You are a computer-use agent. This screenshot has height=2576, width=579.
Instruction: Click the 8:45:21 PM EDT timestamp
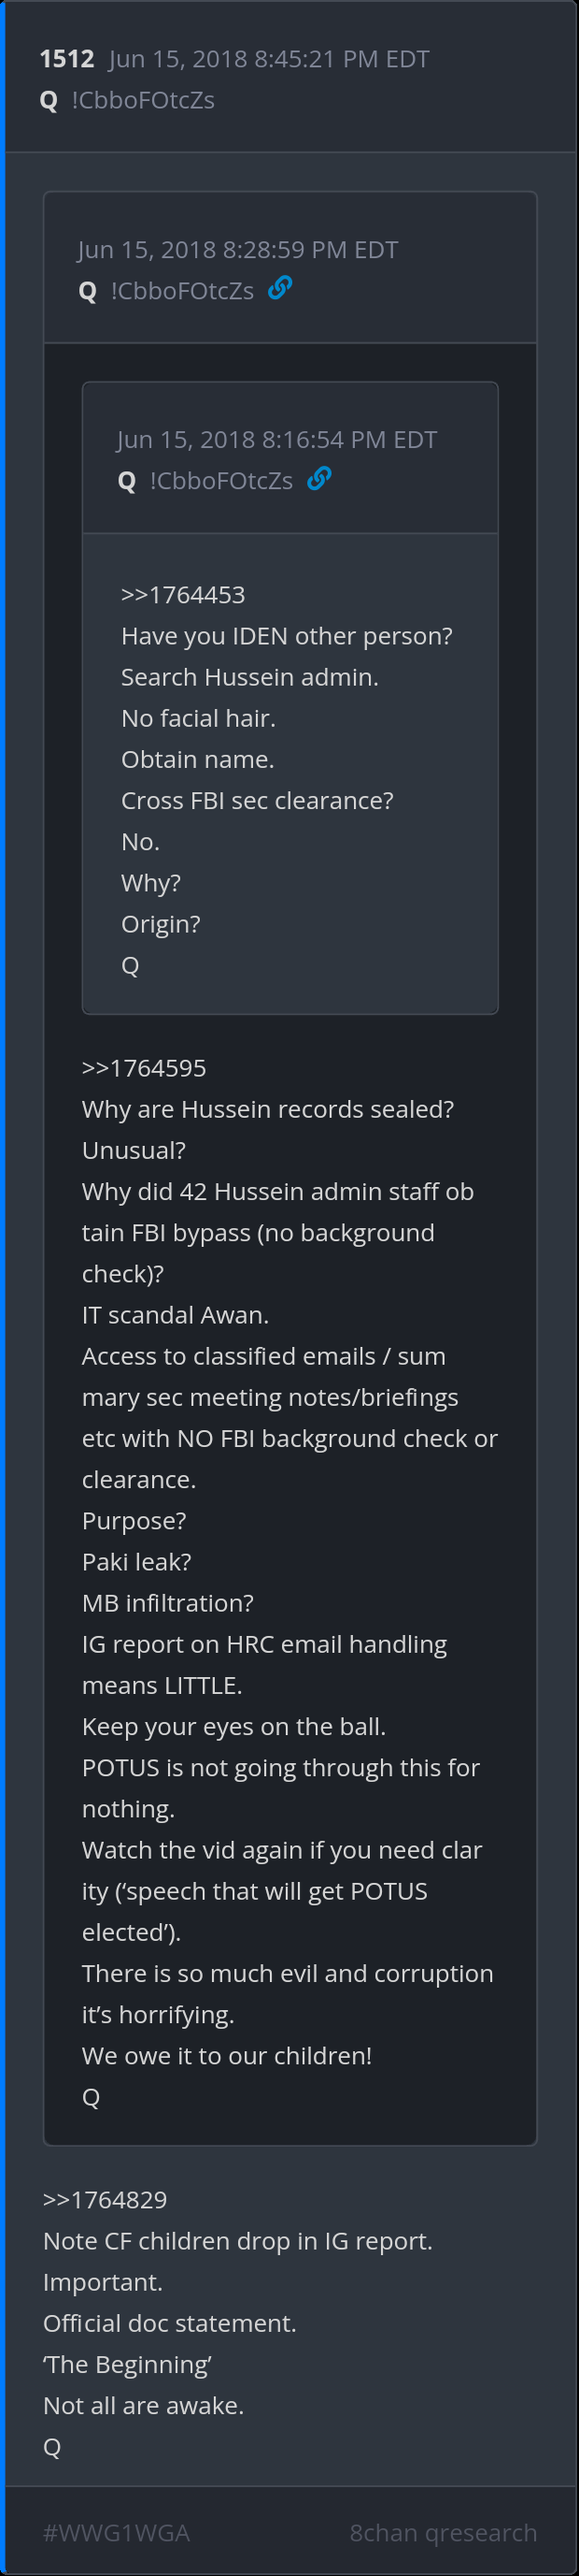[269, 59]
